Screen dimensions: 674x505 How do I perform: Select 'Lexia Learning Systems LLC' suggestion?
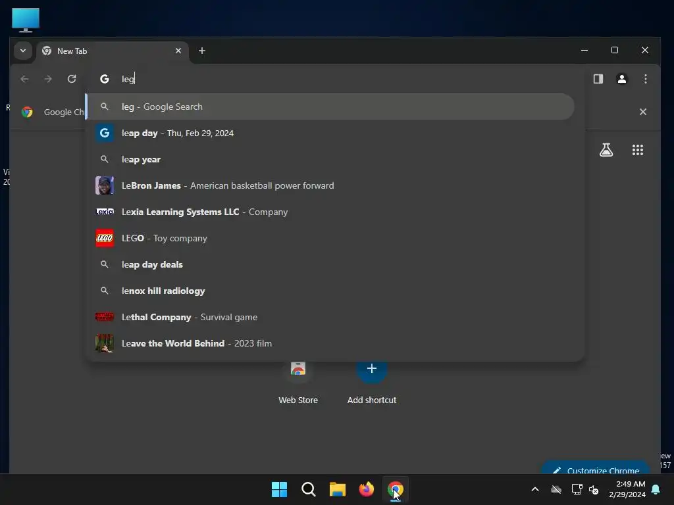[330, 212]
